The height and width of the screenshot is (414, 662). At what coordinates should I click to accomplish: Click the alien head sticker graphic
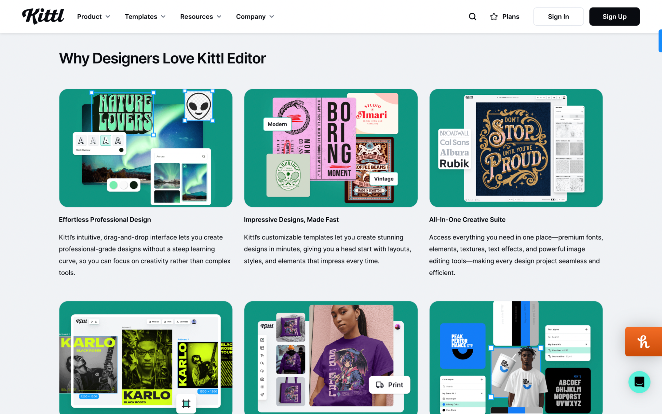click(x=199, y=106)
